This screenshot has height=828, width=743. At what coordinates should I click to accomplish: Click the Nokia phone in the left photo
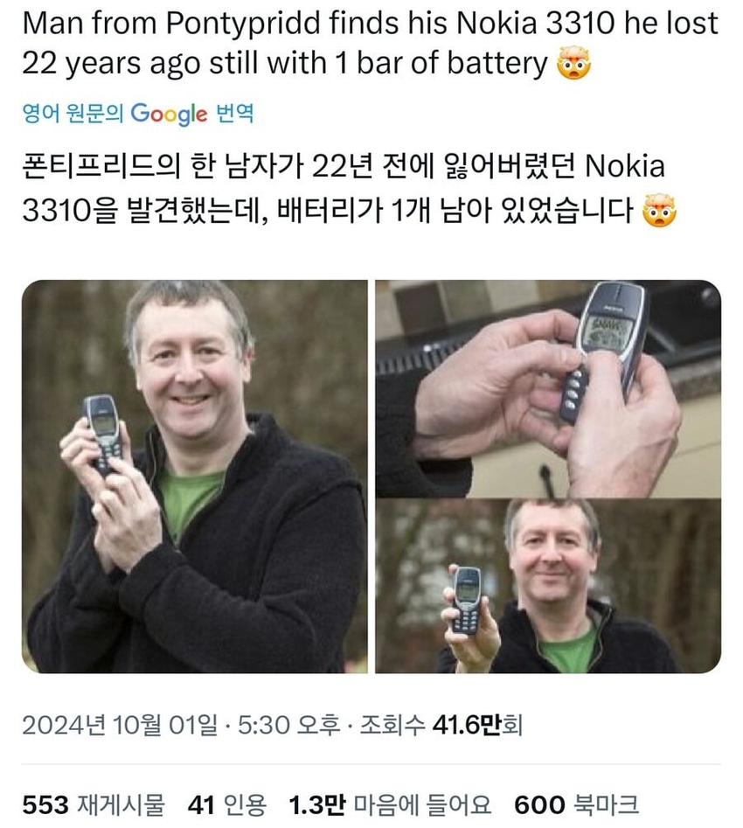(105, 434)
